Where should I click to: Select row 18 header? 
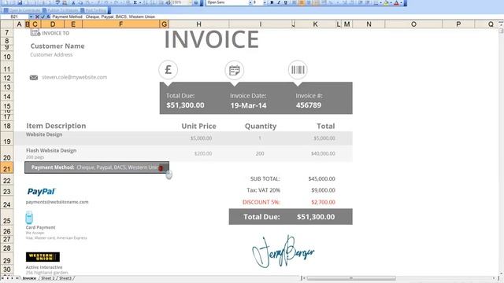pyautogui.click(x=7, y=126)
